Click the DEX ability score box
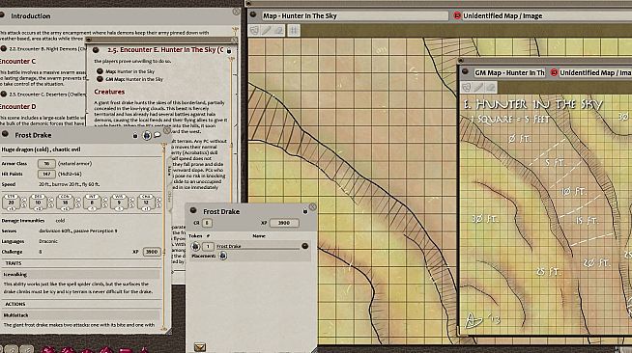The image size is (632, 353). pos(38,203)
